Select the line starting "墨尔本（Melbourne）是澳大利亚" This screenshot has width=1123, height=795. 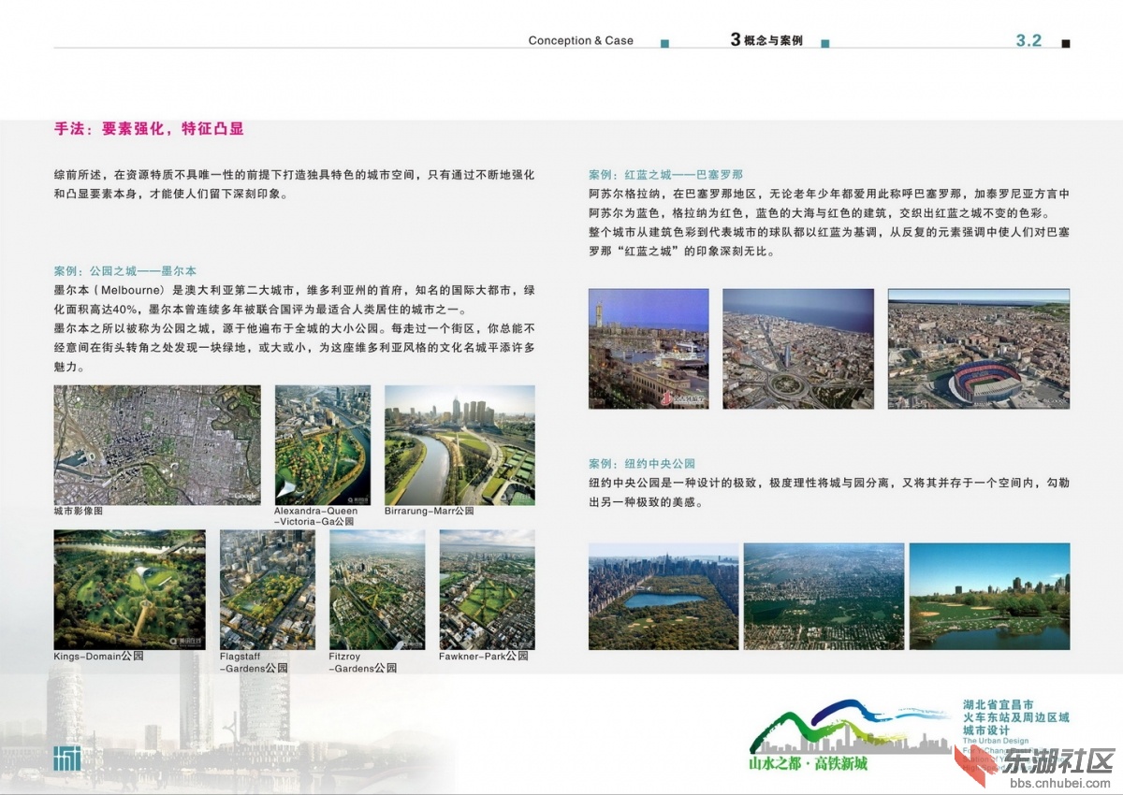point(295,291)
